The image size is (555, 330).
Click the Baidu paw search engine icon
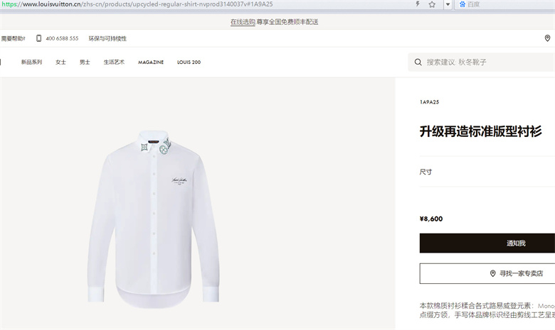[x=462, y=4]
